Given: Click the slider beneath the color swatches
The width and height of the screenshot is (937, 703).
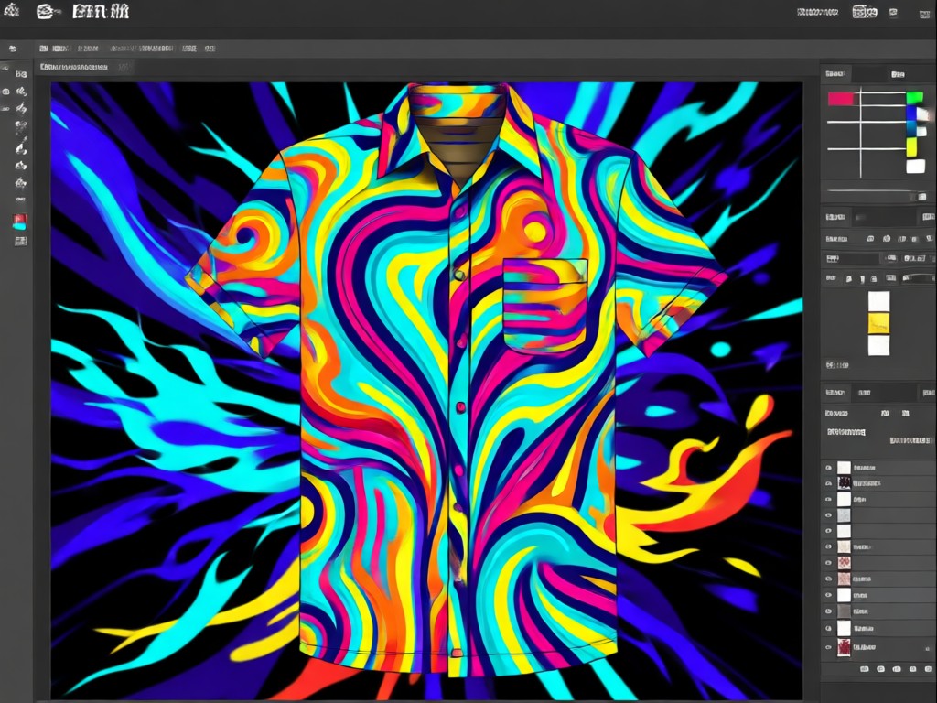Looking at the screenshot, I should pos(876,194).
